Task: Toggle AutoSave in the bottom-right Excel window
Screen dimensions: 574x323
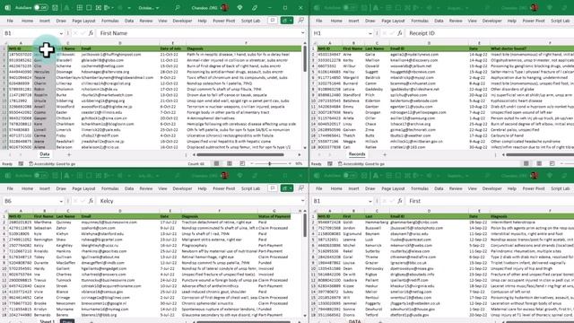Action: [x=350, y=176]
